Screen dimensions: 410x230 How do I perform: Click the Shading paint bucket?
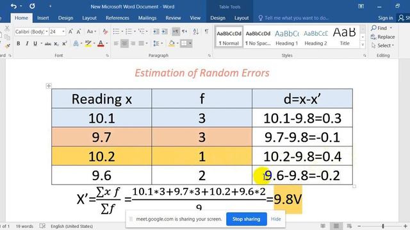point(172,43)
